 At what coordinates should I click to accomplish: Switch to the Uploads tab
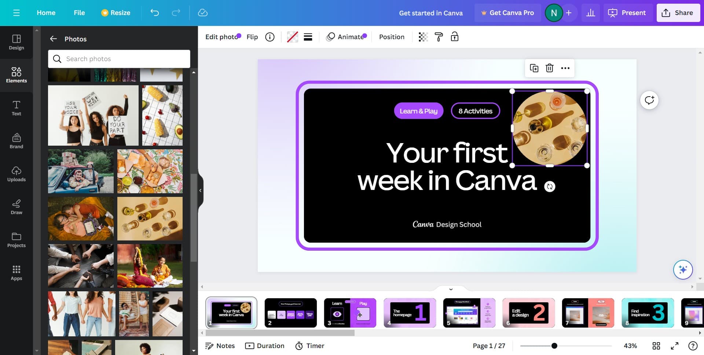pos(16,174)
